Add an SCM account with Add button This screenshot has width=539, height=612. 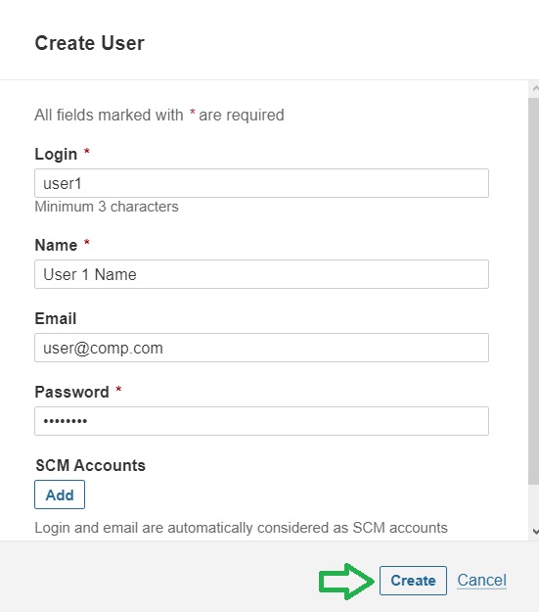60,494
